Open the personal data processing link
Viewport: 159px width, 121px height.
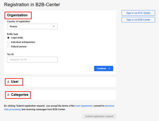109,106
